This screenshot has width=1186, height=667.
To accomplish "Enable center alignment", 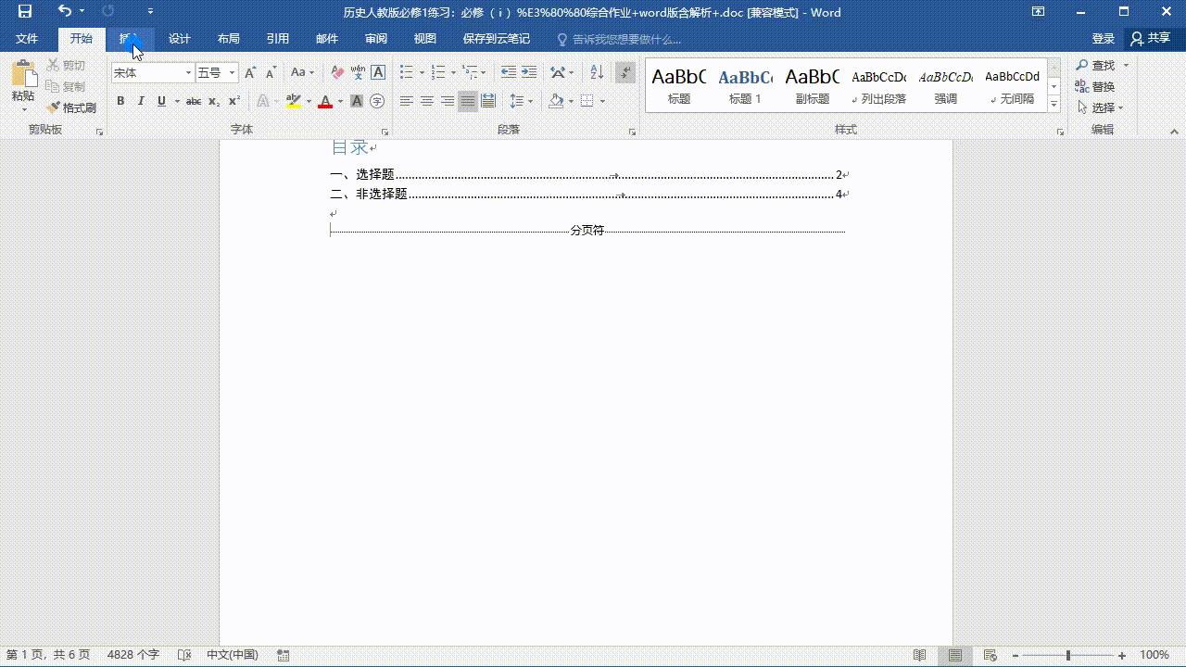I will (x=426, y=101).
